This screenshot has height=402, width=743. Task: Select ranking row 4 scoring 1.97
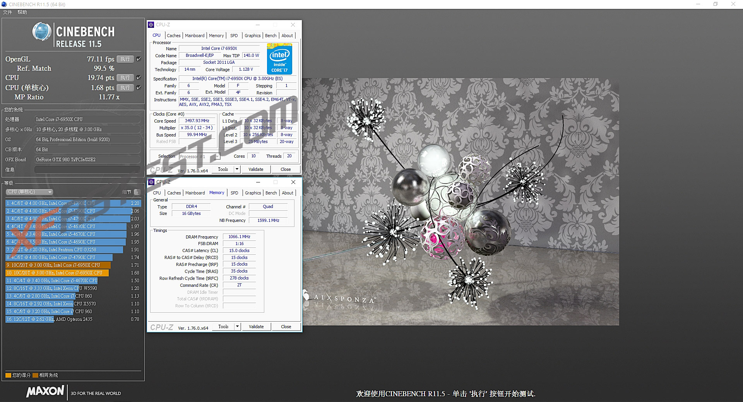pos(73,227)
